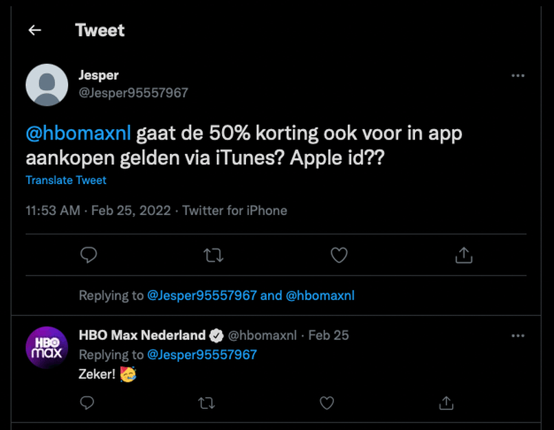Like the HBO Max Nederland reply
Viewport: 554px width, 430px height.
click(326, 403)
